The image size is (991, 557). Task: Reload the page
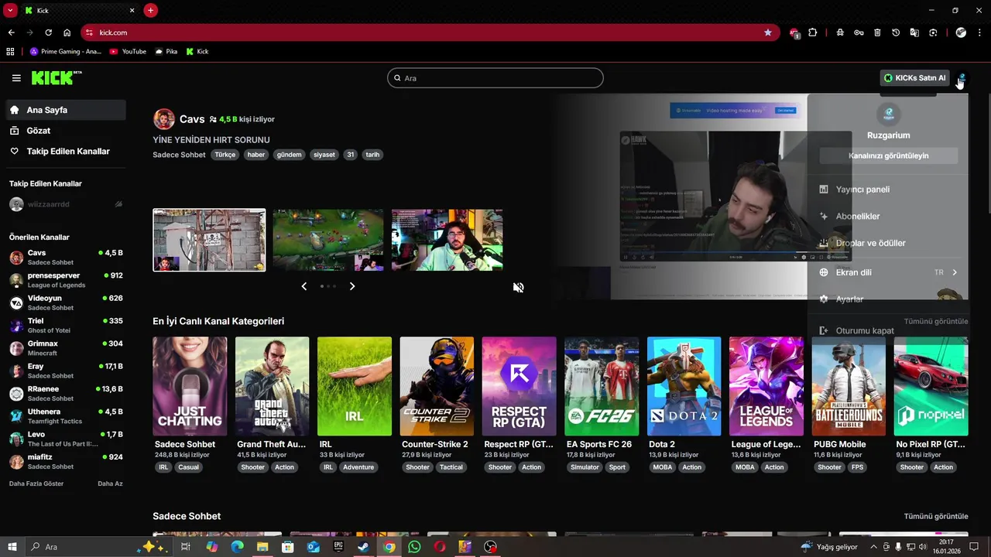pos(48,32)
